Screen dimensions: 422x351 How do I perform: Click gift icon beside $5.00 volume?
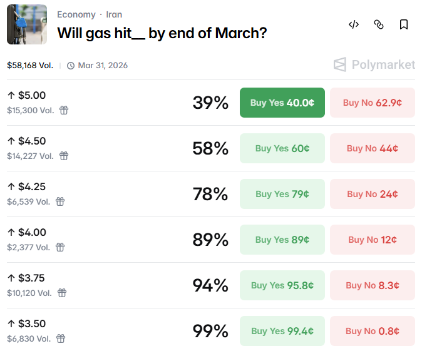click(x=64, y=110)
